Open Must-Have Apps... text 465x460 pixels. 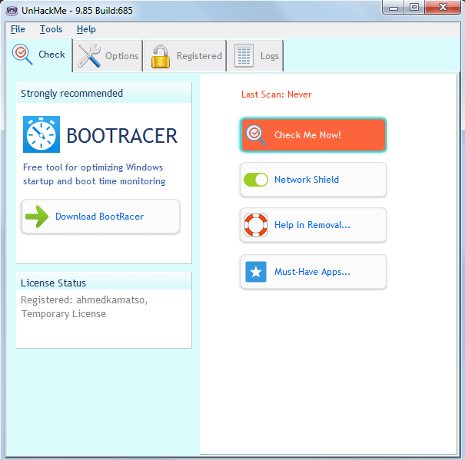pyautogui.click(x=312, y=272)
